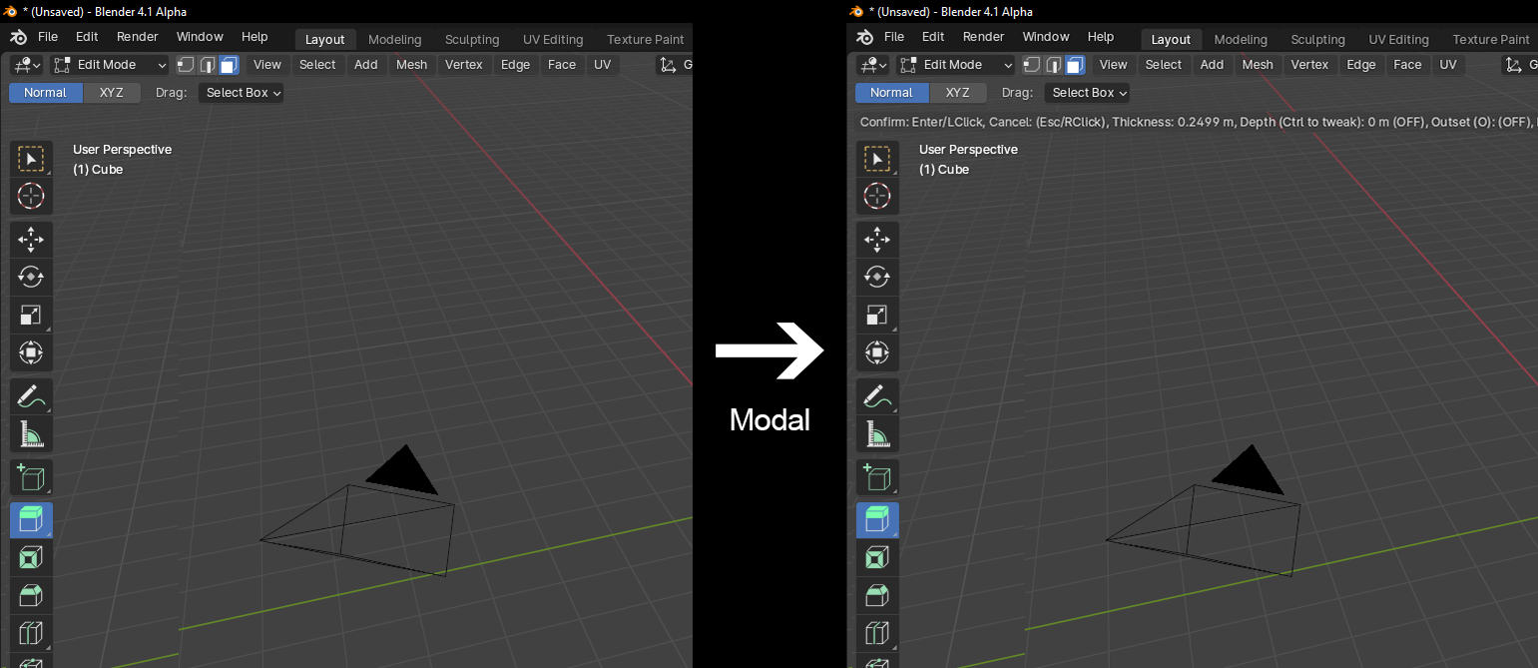1538x668 pixels.
Task: Select the Extrude Region tool in left window
Action: tap(31, 520)
